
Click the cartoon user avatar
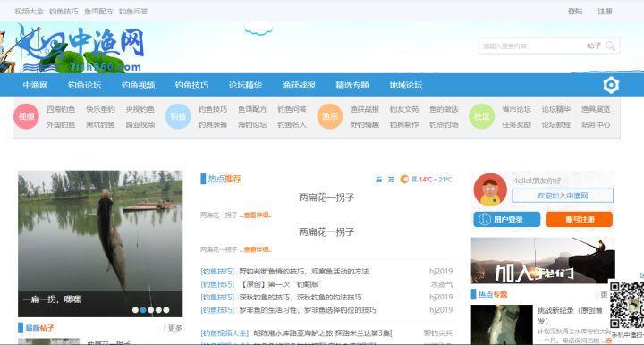[490, 189]
